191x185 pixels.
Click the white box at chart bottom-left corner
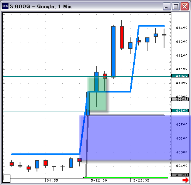pyautogui.click(x=7, y=178)
